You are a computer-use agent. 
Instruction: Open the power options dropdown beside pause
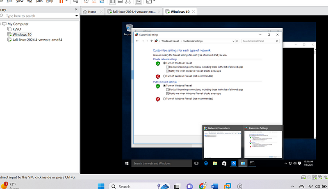[x=66, y=1]
